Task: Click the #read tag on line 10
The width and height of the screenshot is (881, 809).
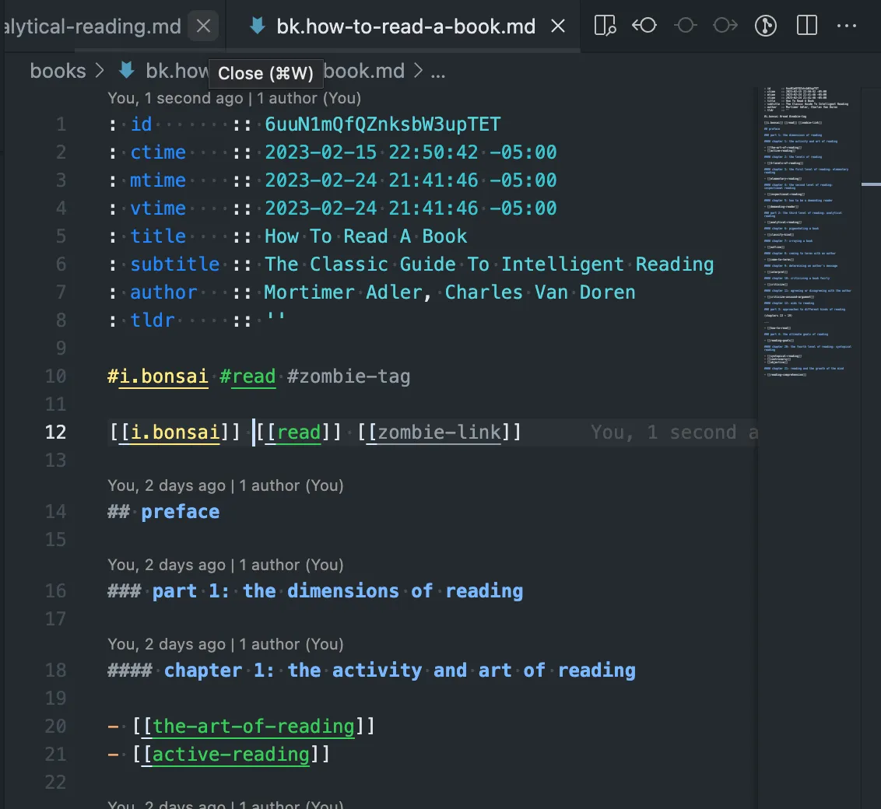Action: [247, 376]
